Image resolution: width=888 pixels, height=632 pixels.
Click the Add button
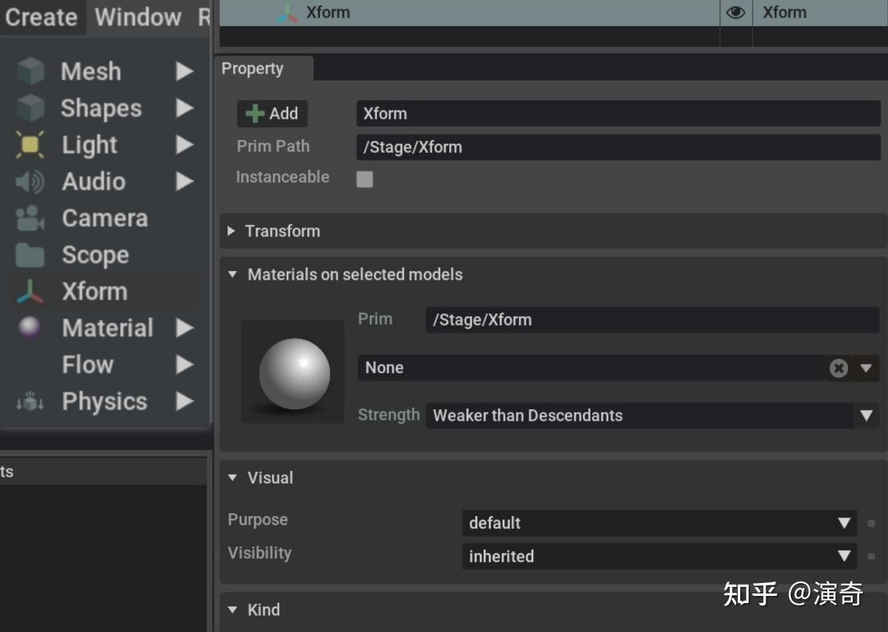(x=272, y=114)
